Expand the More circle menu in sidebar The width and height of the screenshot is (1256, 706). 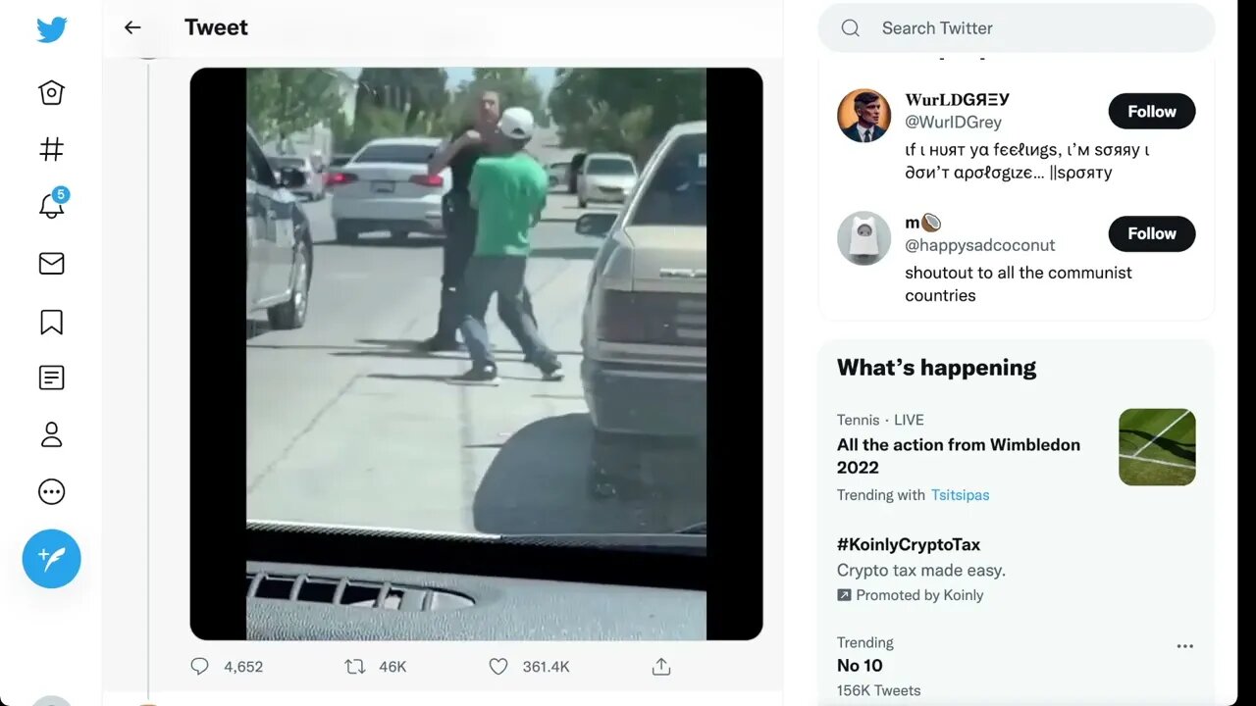tap(51, 491)
